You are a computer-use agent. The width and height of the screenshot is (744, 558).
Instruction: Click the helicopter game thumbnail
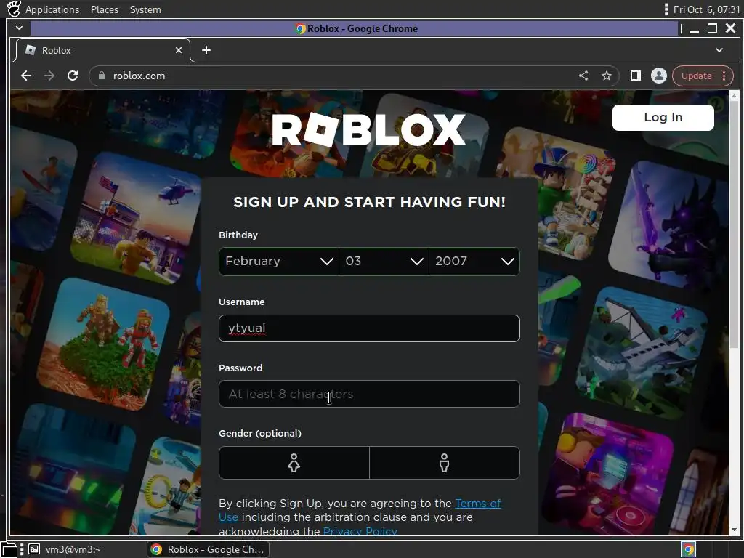[137, 218]
